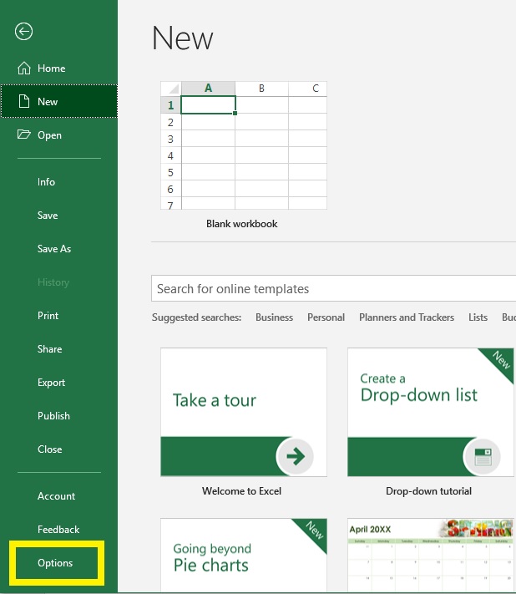The width and height of the screenshot is (516, 594).
Task: Click the back arrow circle icon
Action: (23, 32)
